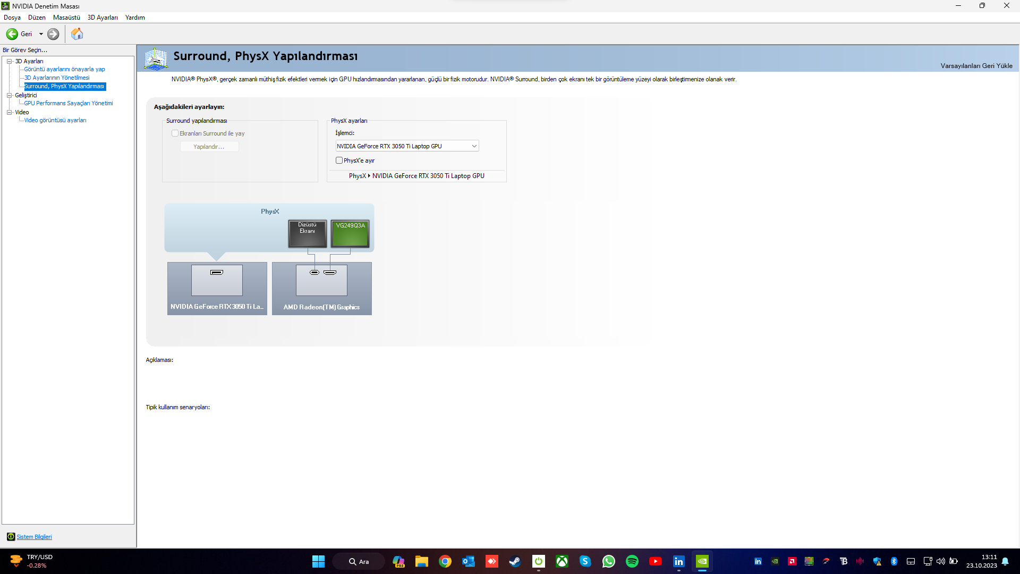Open the Yardım menu
The image size is (1020, 574).
135,18
